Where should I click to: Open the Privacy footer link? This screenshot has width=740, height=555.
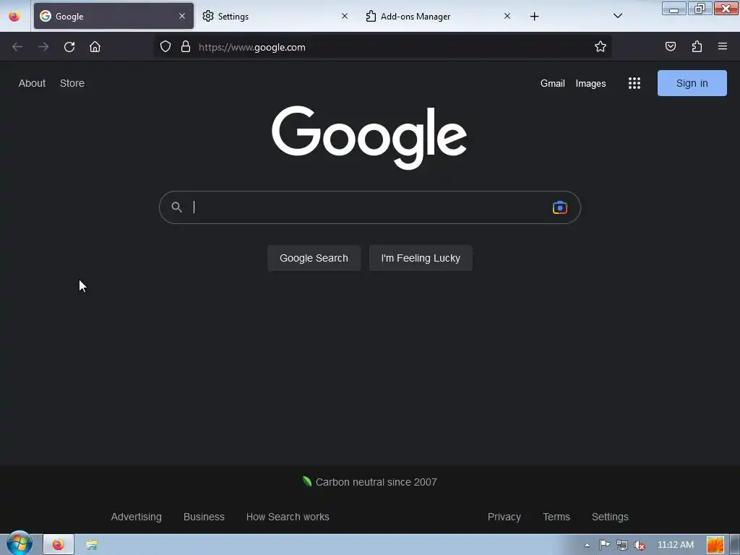pos(504,517)
